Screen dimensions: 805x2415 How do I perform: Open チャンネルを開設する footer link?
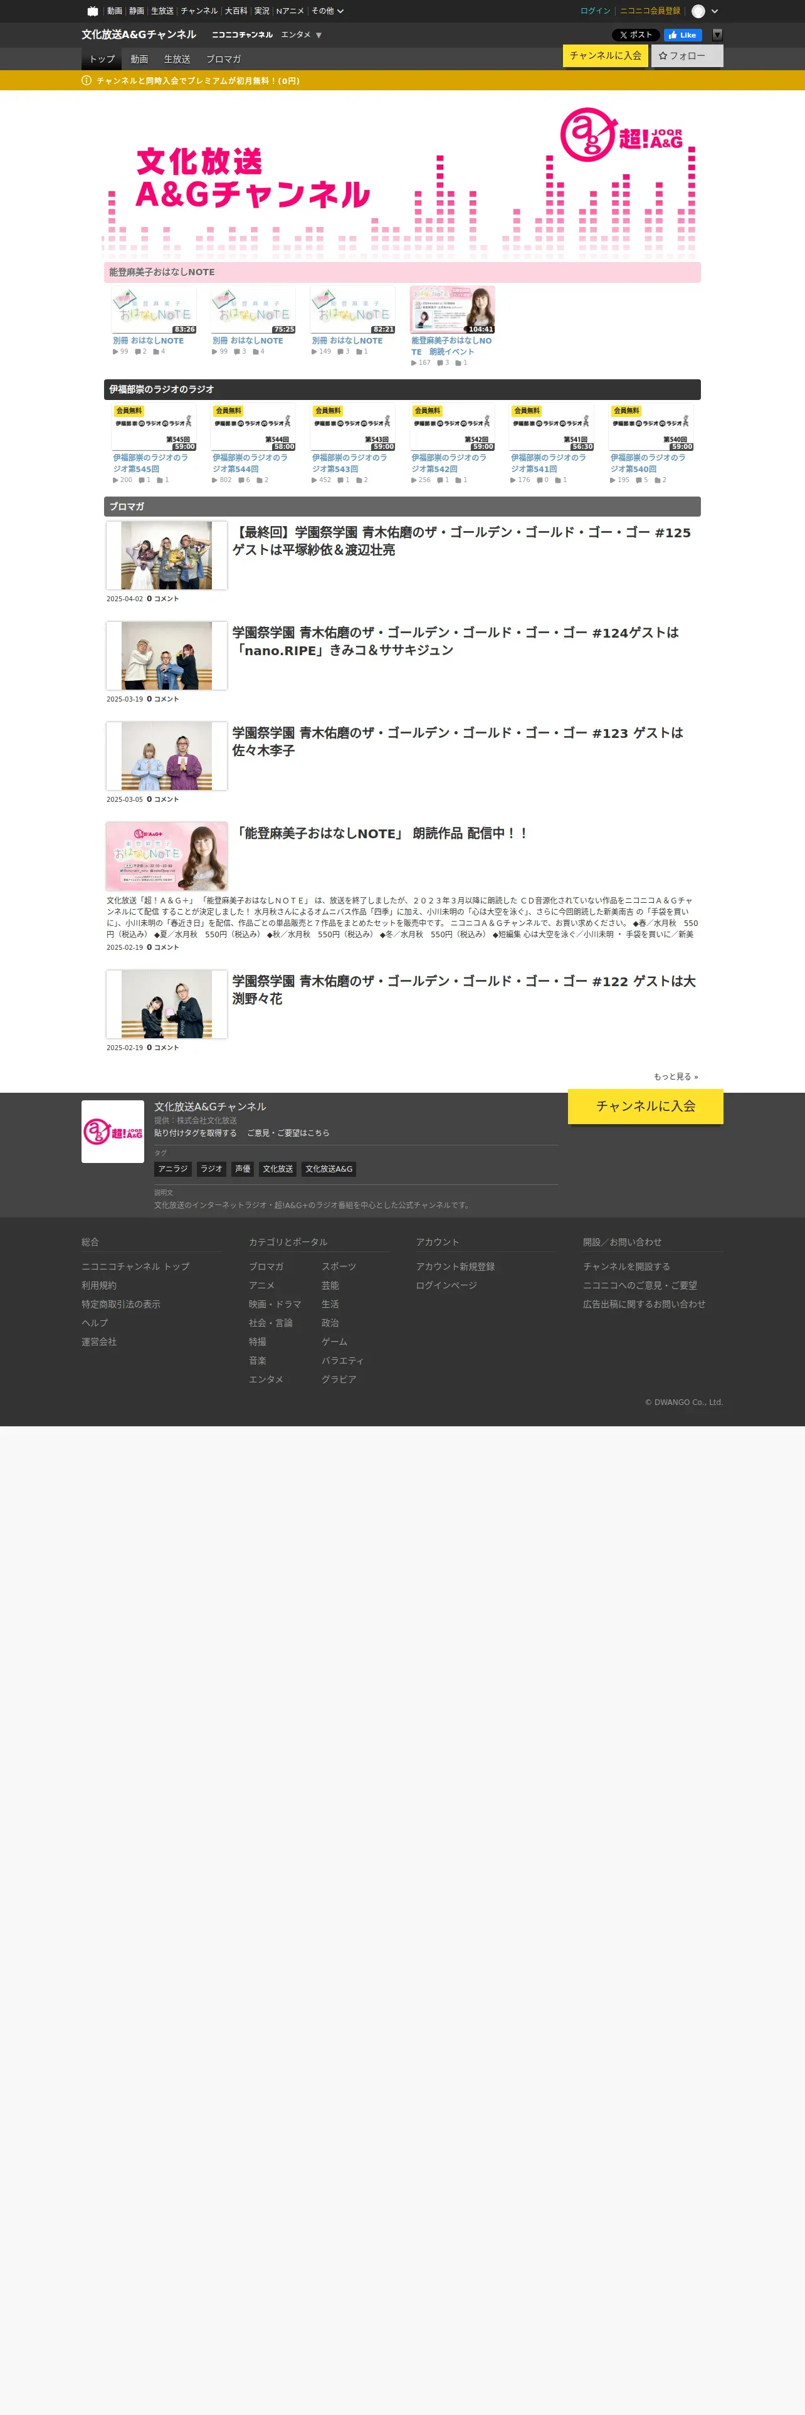[626, 1266]
